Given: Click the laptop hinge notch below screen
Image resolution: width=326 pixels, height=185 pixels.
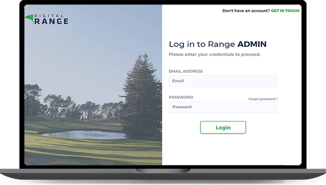Looking at the screenshot, I should tap(163, 171).
